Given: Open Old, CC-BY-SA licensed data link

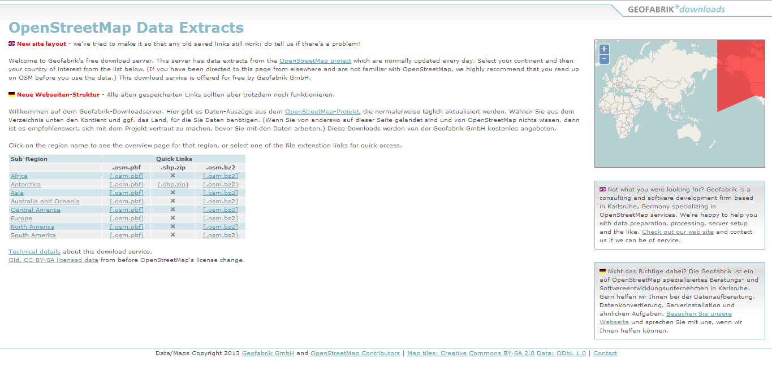Looking at the screenshot, I should (53, 260).
